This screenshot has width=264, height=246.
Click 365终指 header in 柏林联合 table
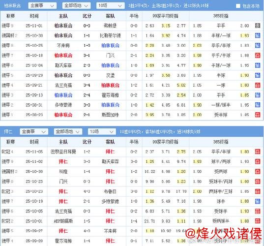221,16
